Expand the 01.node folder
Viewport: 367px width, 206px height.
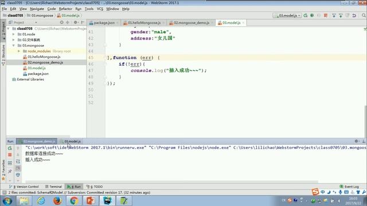pyautogui.click(x=14, y=34)
